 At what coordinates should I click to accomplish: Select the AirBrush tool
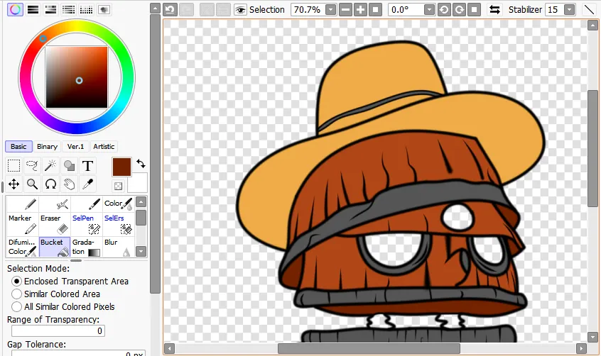pos(55,204)
